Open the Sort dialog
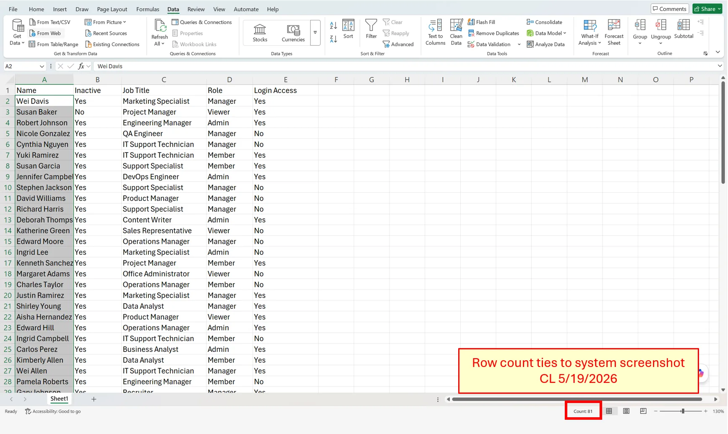This screenshot has height=434, width=728. (x=348, y=29)
